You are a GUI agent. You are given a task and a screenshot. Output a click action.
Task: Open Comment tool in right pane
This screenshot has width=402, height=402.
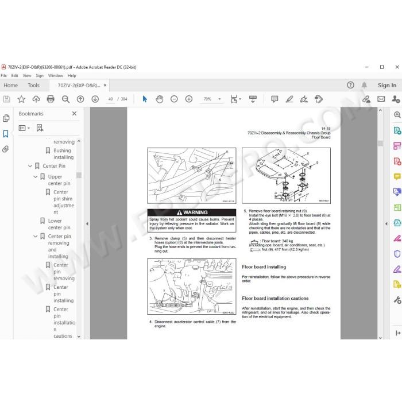click(397, 177)
